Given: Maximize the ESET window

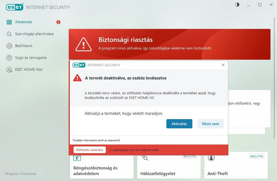Looking at the screenshot, I should (x=259, y=5).
